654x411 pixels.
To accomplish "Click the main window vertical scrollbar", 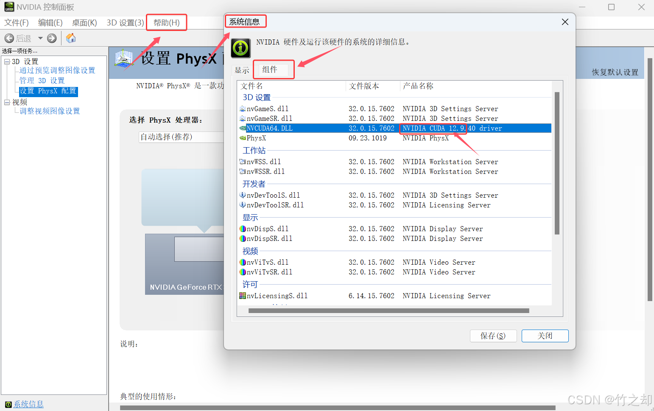I will pos(650,180).
